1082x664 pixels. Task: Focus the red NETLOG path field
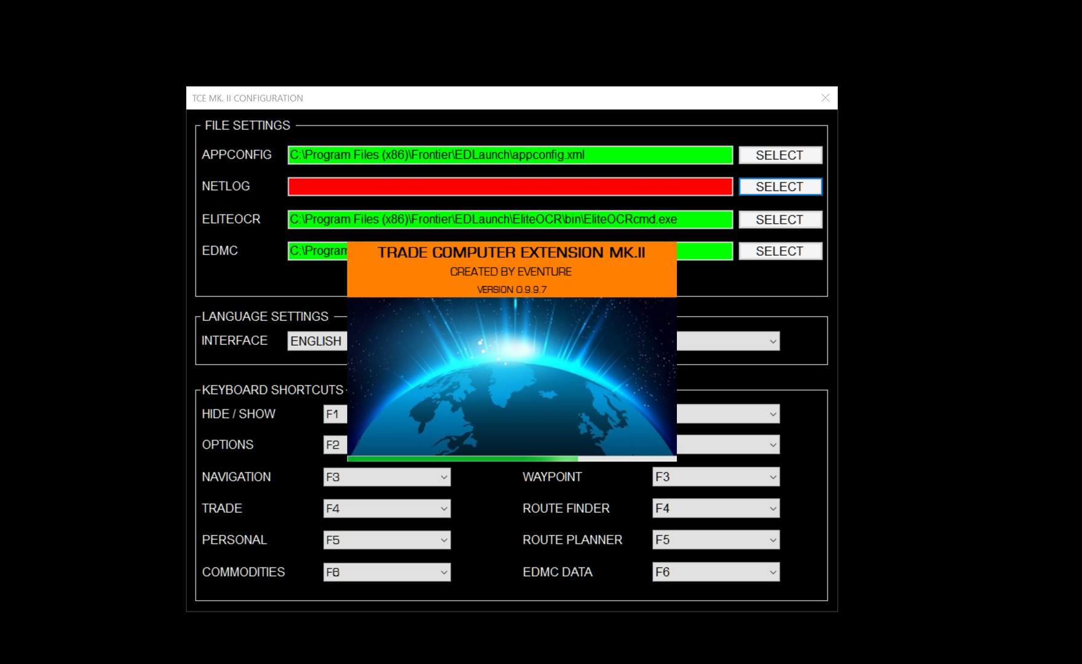510,186
